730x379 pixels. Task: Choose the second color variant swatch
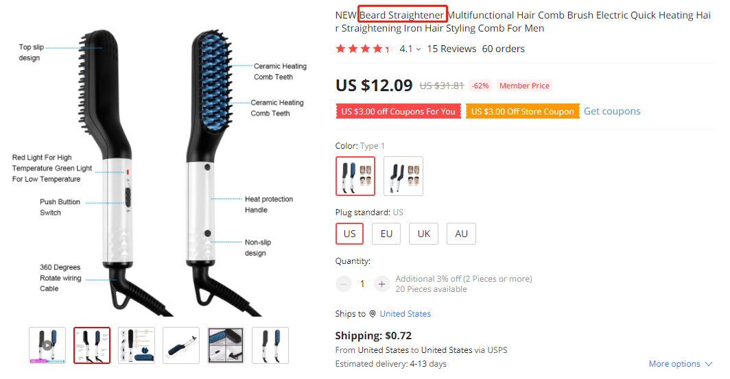403,176
